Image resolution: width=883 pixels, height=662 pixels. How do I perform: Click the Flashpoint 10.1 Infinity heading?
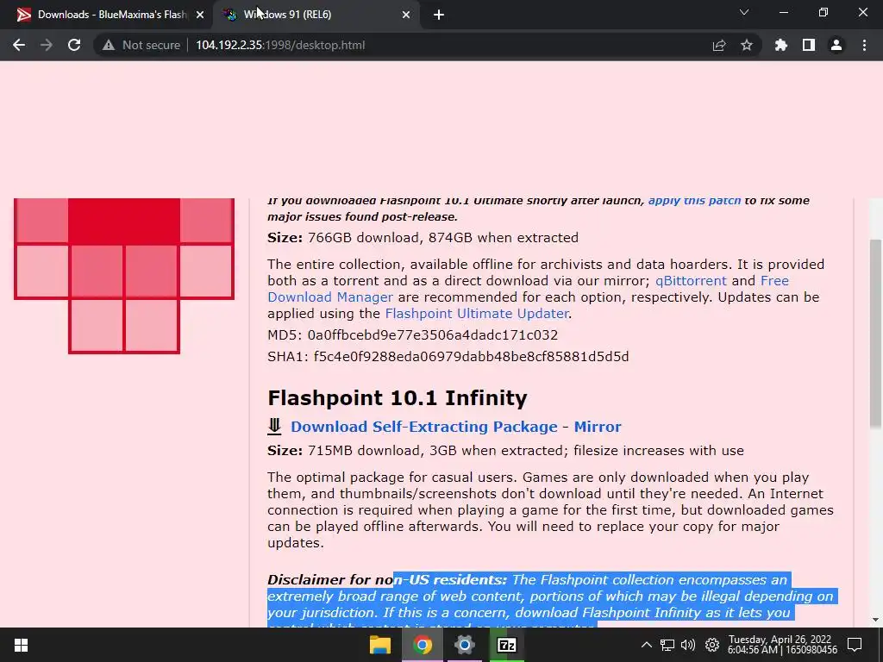pyautogui.click(x=397, y=398)
